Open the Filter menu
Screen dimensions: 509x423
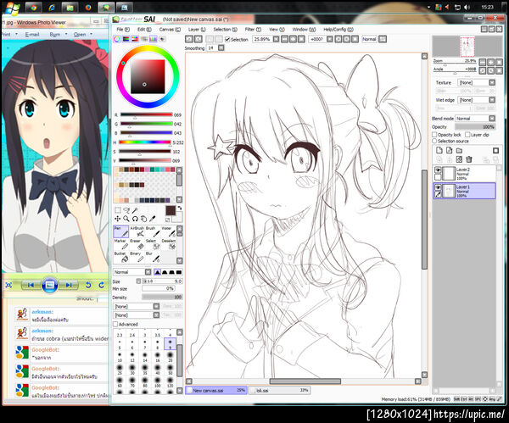click(x=253, y=29)
